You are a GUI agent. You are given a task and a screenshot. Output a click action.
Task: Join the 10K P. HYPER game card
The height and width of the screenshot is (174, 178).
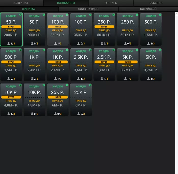[11, 100]
